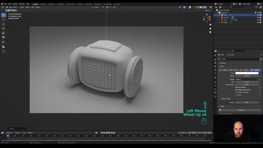The height and width of the screenshot is (148, 263).
Task: Open the Render properties tab icon
Action: (215, 60)
